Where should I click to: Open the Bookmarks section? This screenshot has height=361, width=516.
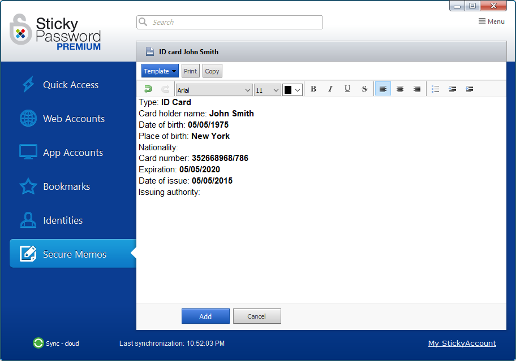click(x=66, y=186)
